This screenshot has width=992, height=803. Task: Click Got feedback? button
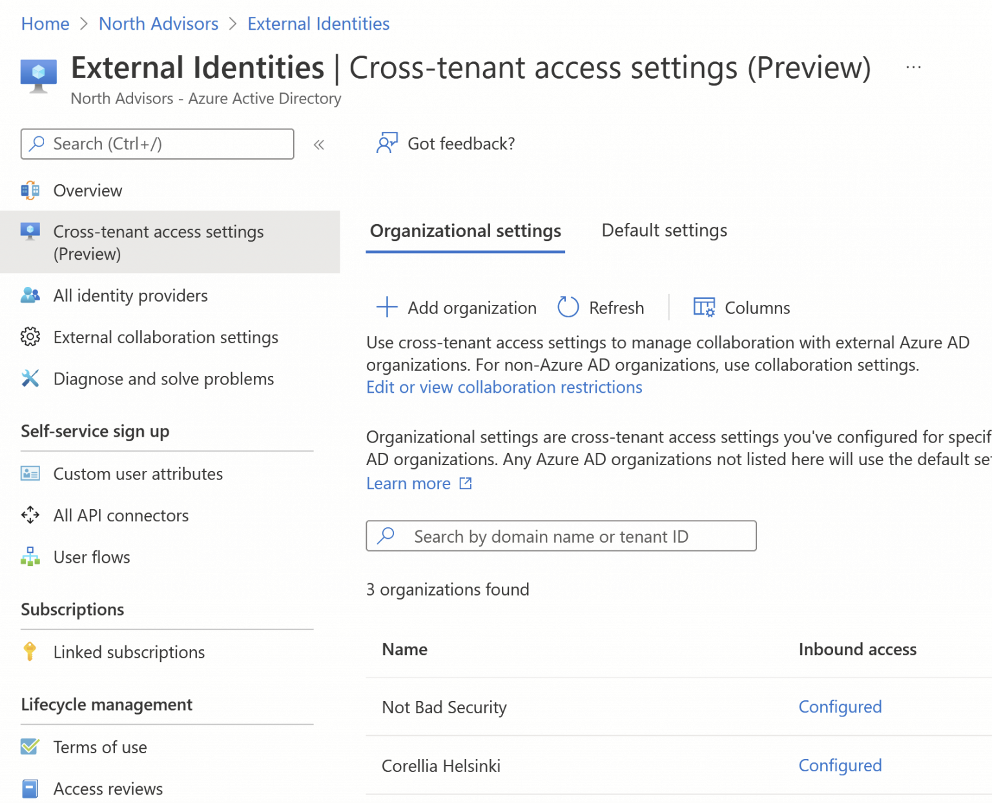tap(446, 143)
